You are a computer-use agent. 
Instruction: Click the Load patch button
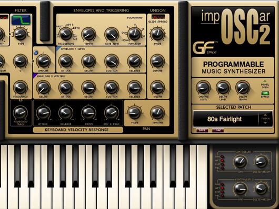tap(218, 130)
